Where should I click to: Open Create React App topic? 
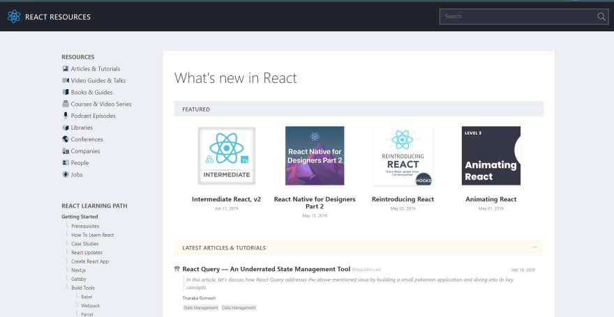point(90,261)
